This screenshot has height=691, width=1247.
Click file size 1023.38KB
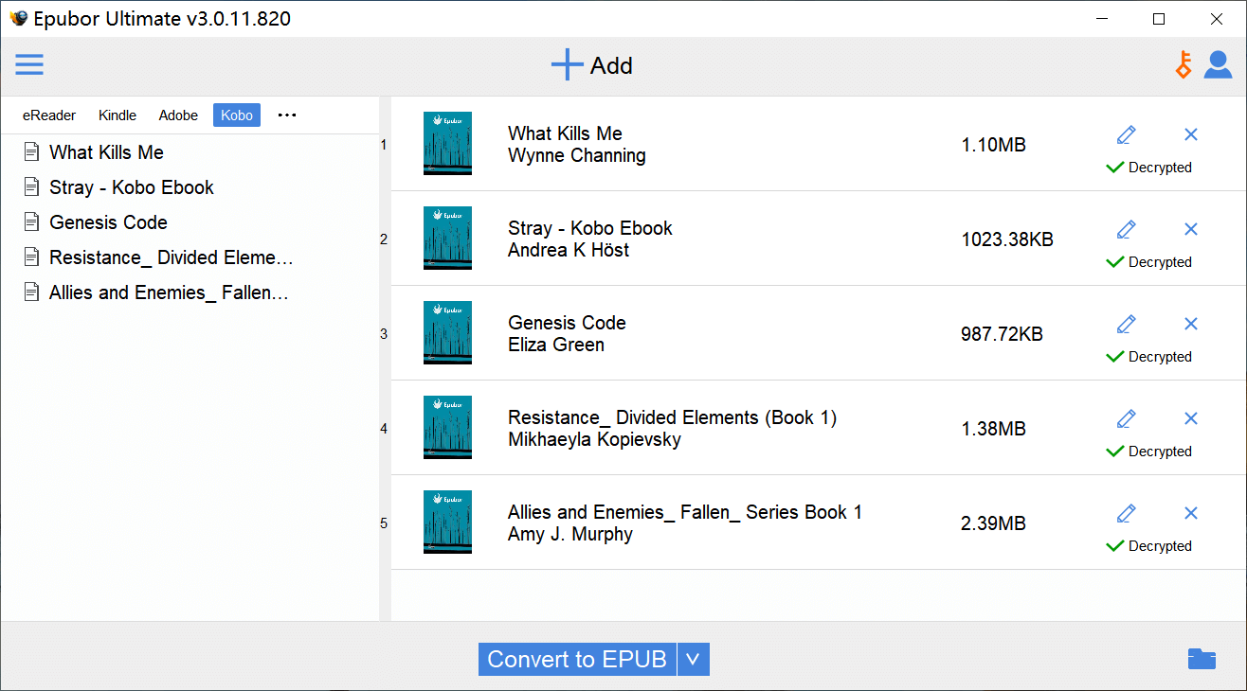coord(1007,239)
